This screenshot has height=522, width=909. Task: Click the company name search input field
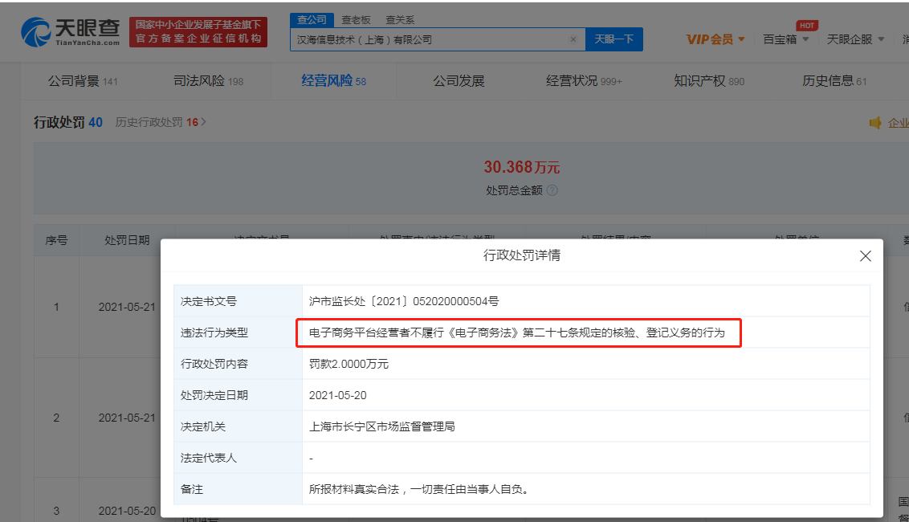click(x=430, y=39)
